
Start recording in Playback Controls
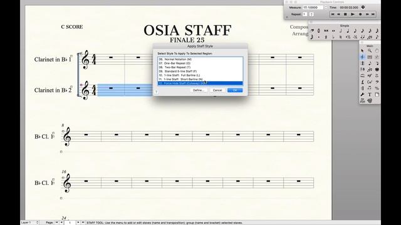360,14
